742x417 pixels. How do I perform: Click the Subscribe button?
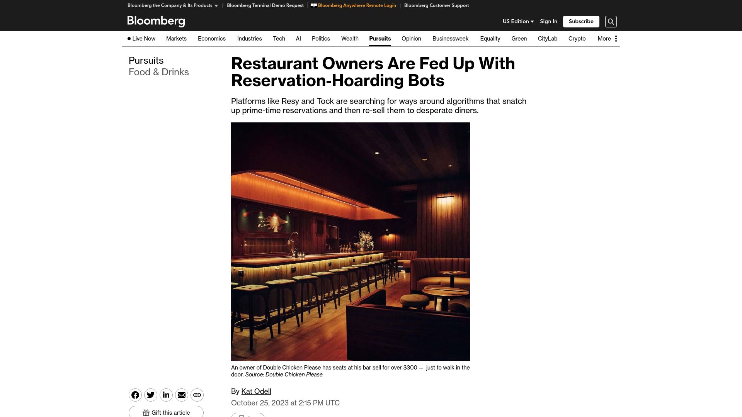click(x=581, y=22)
